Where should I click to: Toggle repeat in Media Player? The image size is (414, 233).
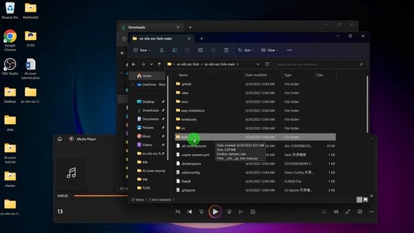coord(253,212)
